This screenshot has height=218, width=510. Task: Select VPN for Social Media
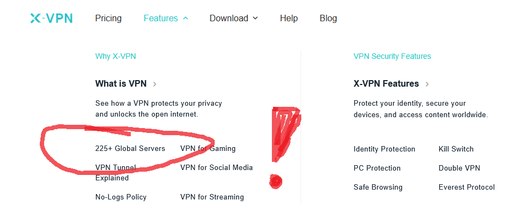pyautogui.click(x=217, y=167)
